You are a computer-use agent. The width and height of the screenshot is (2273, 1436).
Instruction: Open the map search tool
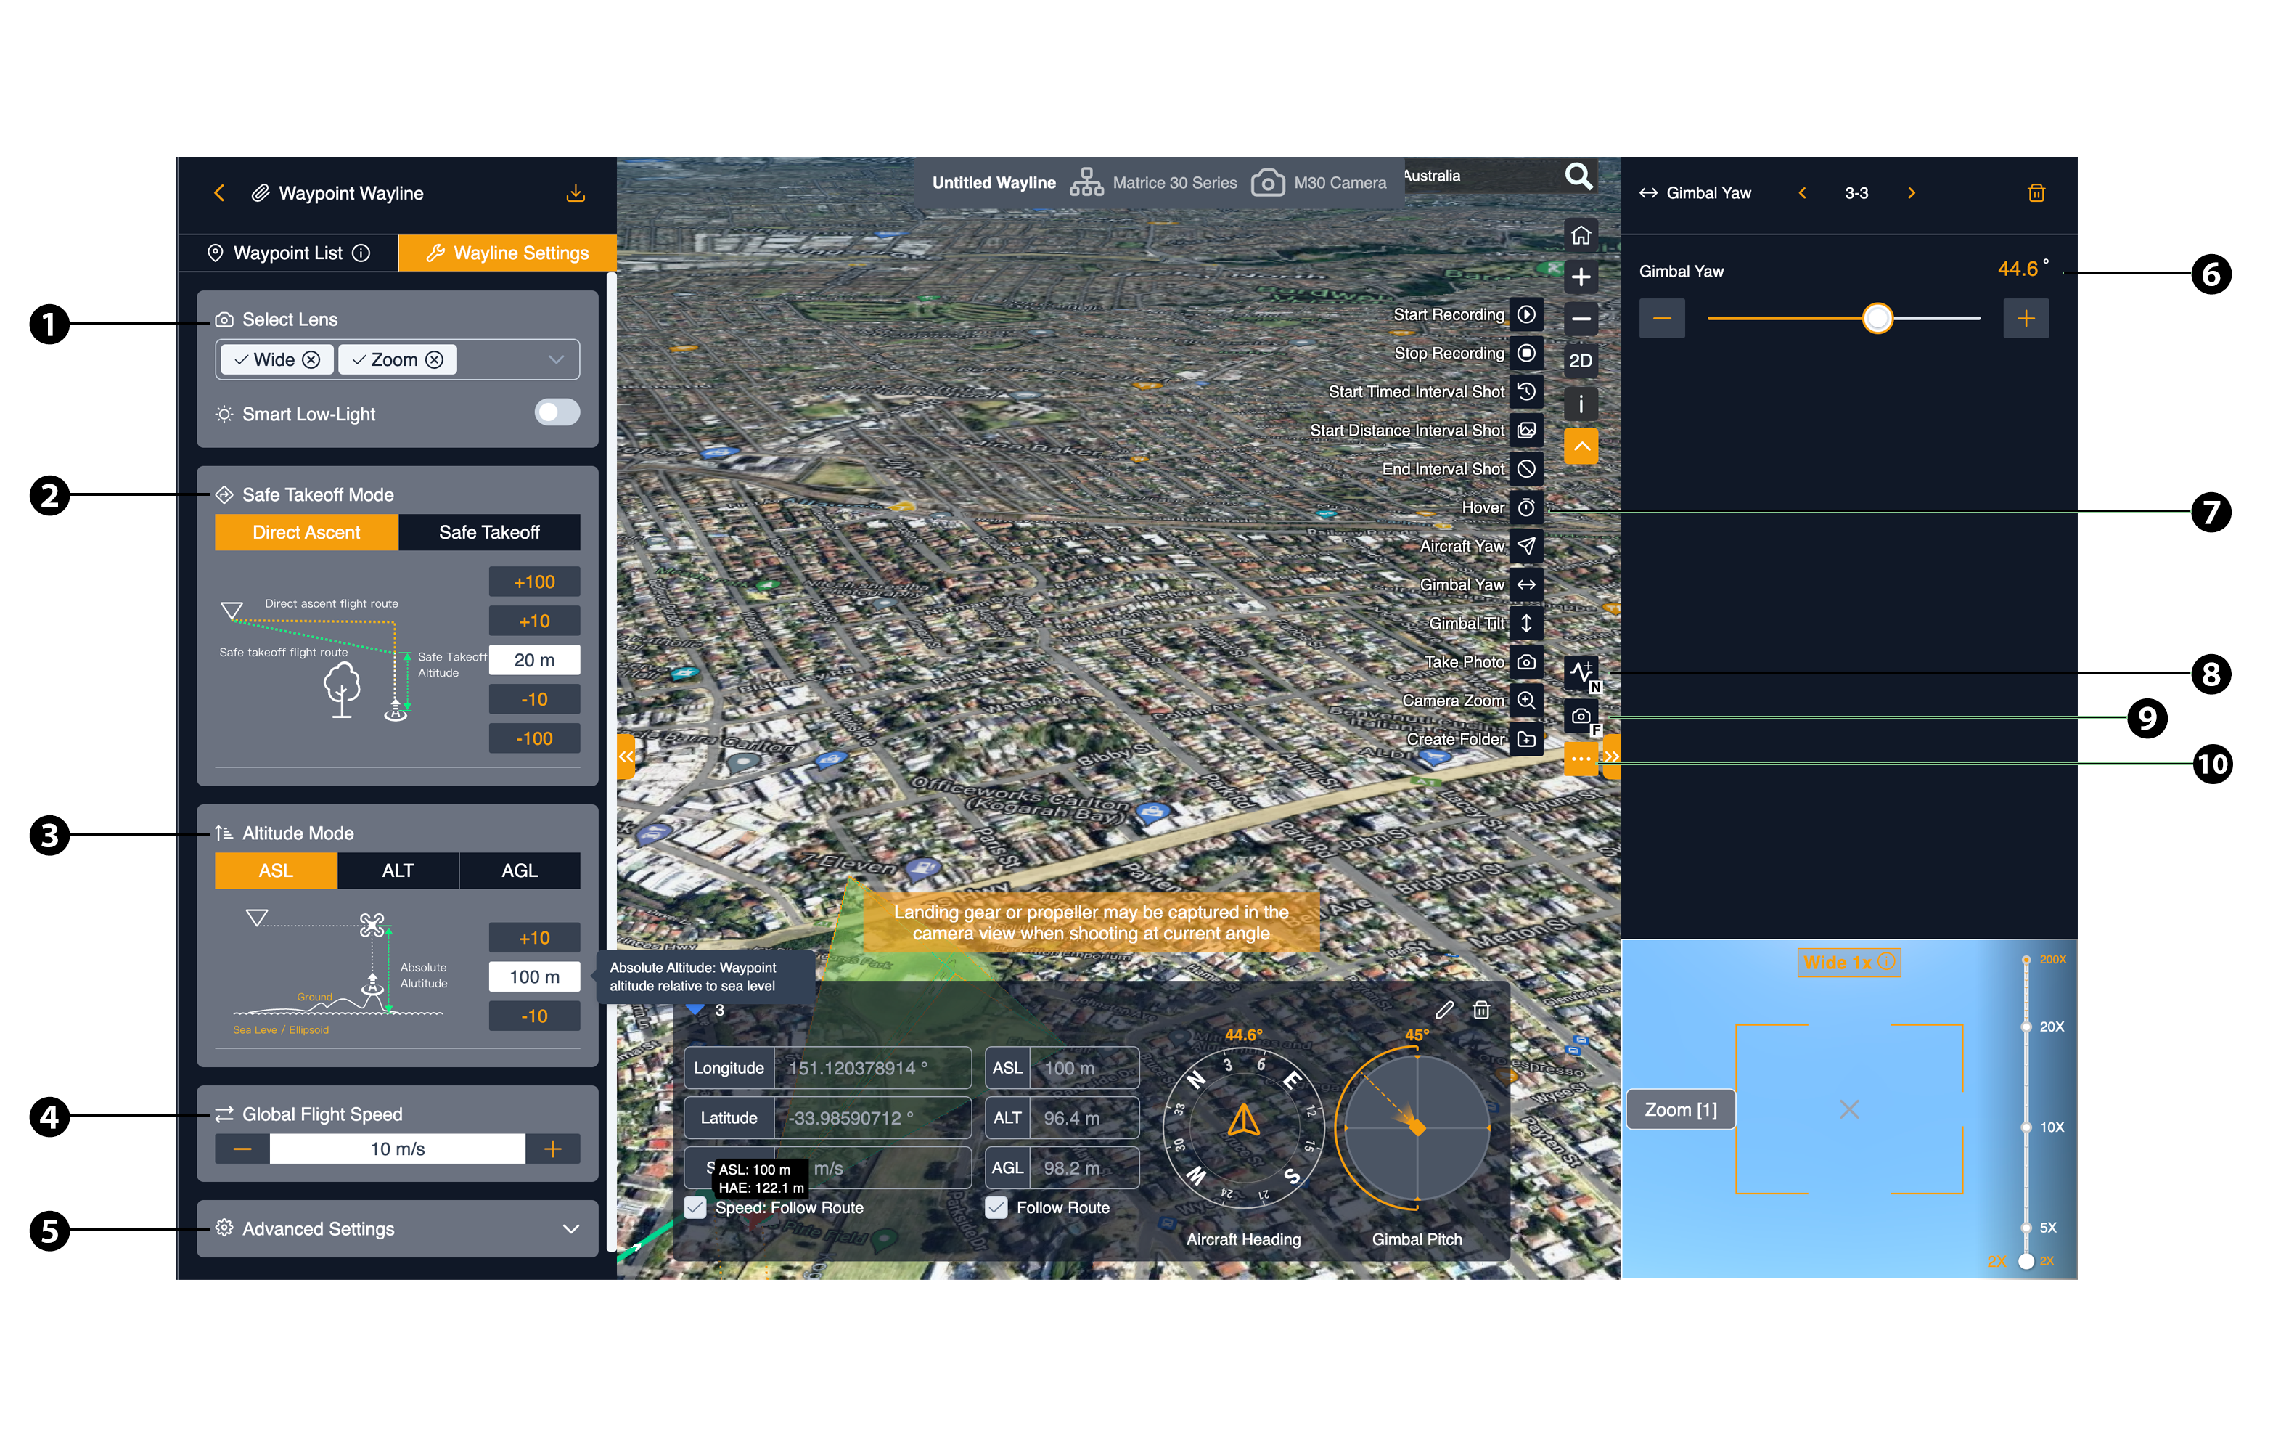tap(1577, 176)
